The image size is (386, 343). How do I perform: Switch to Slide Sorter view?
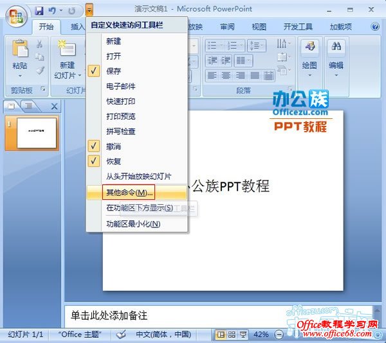pos(232,335)
